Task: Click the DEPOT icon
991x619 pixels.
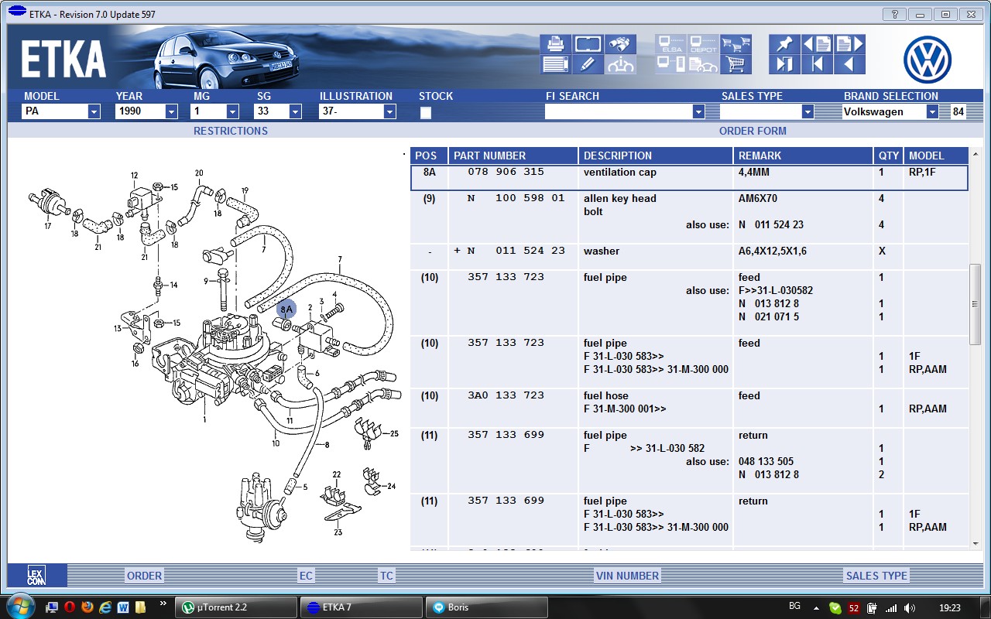Action: click(703, 44)
